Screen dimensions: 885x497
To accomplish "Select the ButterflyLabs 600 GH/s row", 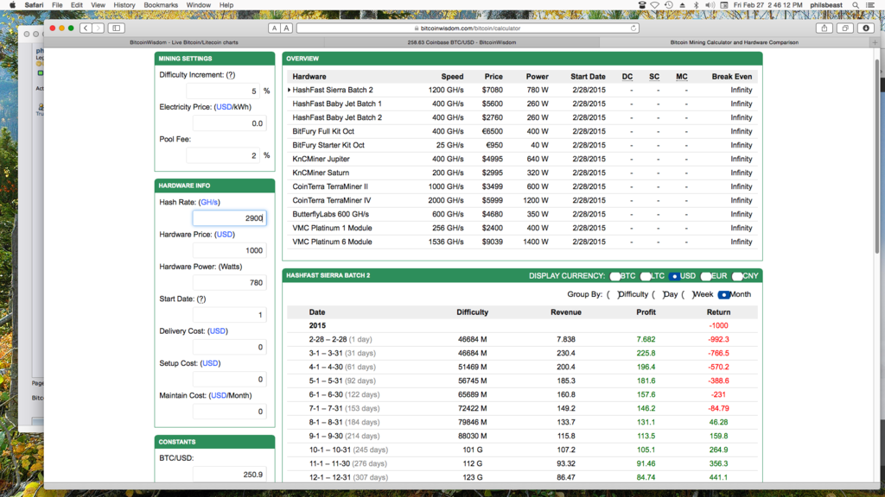I will pyautogui.click(x=522, y=214).
